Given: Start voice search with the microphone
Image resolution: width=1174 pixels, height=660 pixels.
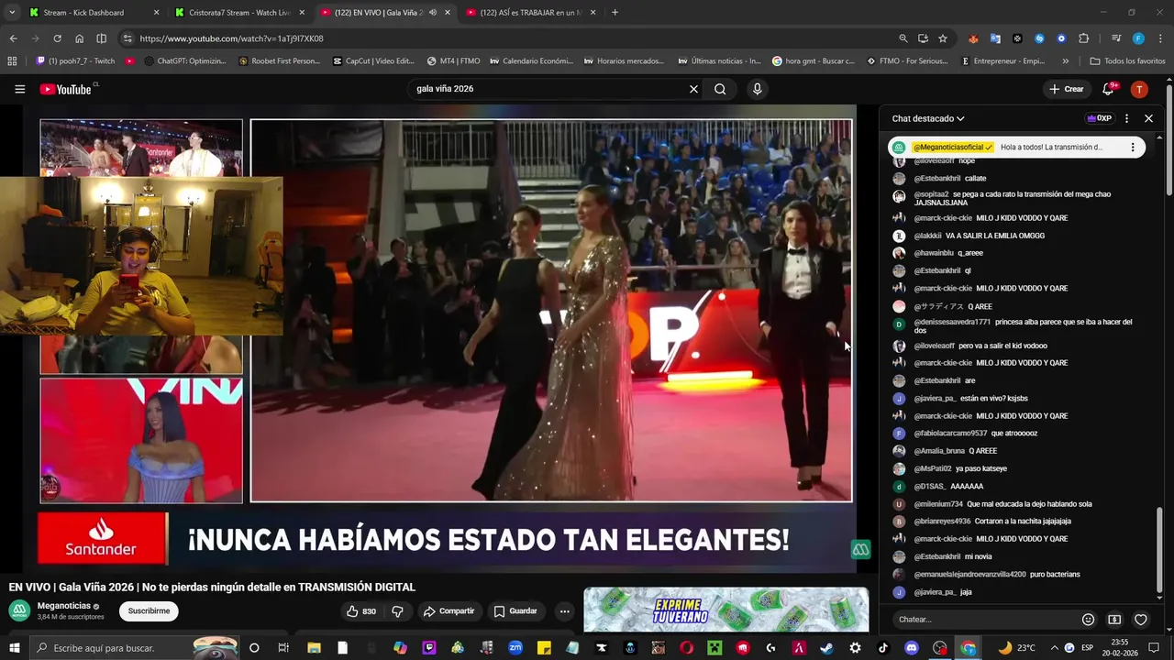Looking at the screenshot, I should (757, 89).
